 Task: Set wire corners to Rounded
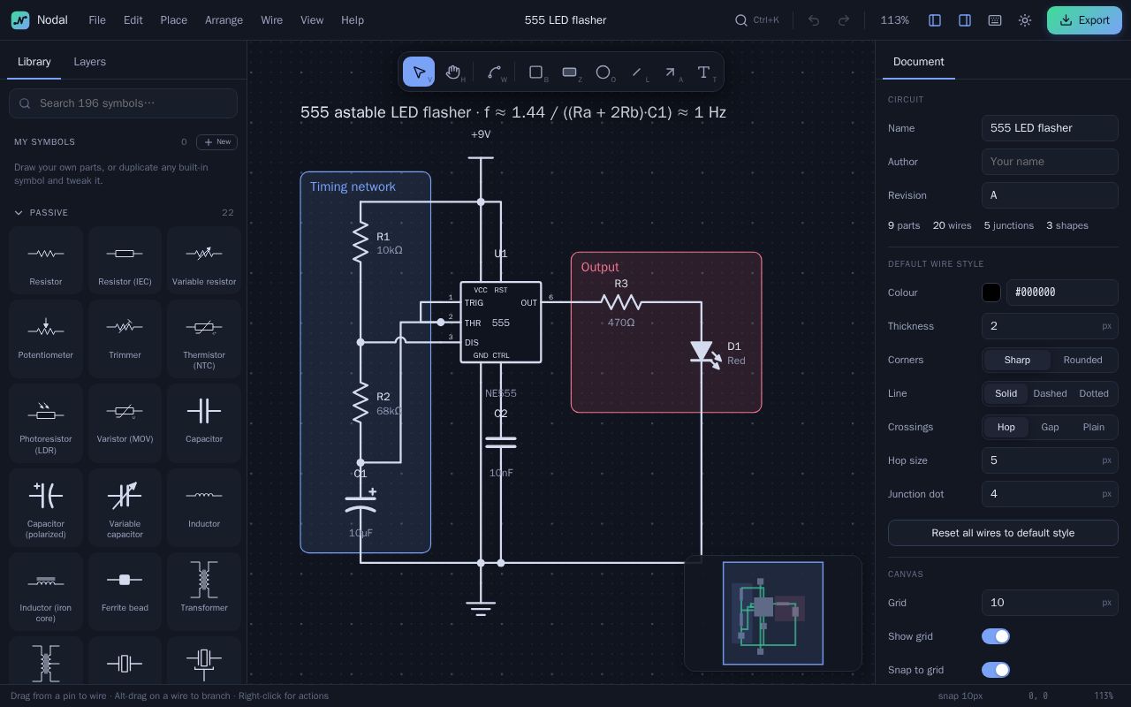pos(1082,360)
